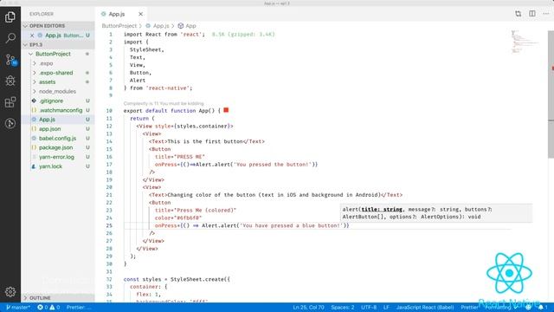Close the App.js editor tab

tap(140, 14)
